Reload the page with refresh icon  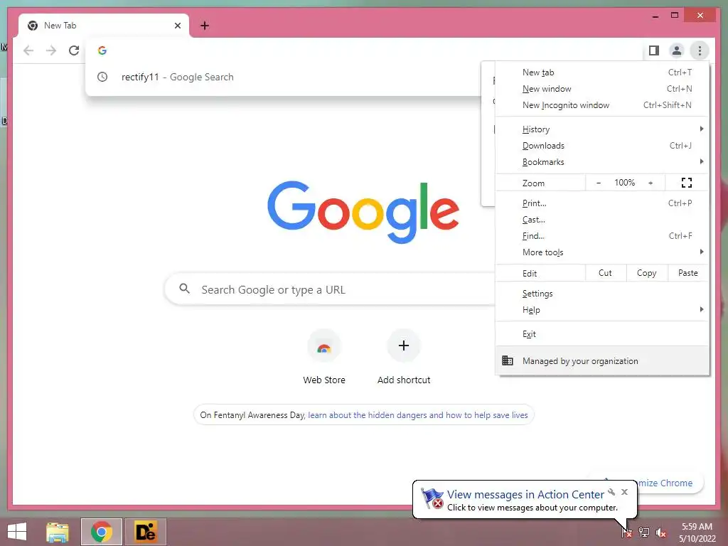pos(74,50)
